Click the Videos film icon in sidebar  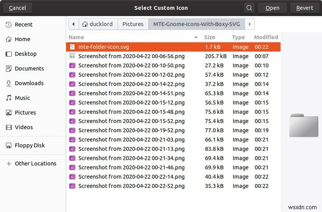click(8, 127)
